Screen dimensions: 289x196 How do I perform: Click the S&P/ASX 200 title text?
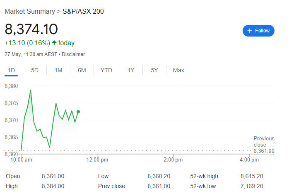pyautogui.click(x=83, y=11)
